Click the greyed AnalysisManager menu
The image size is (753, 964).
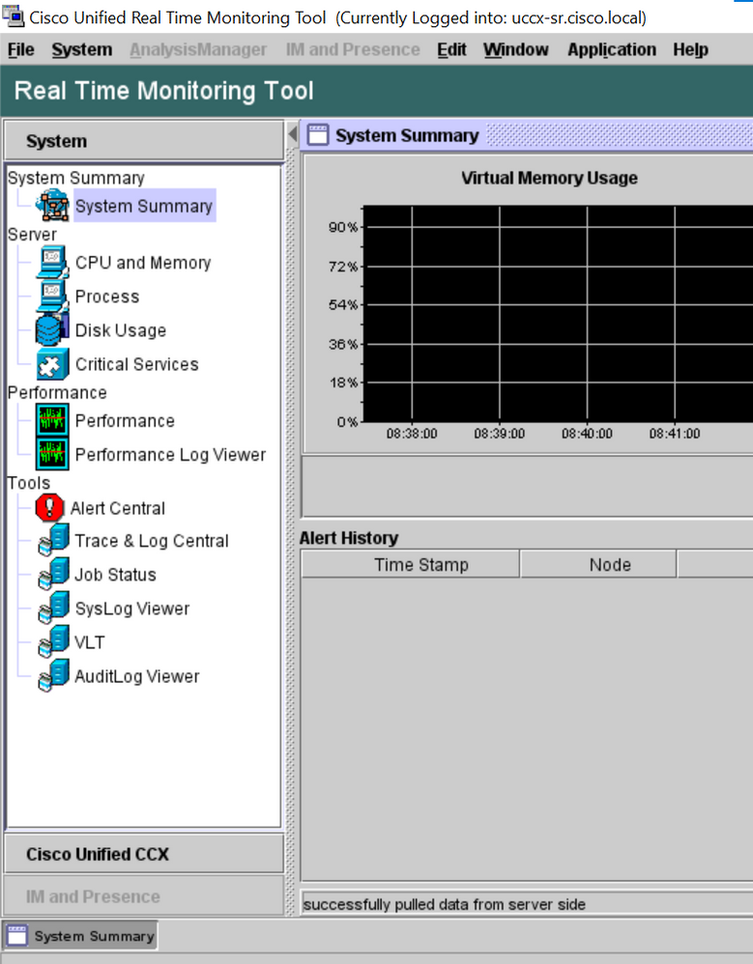pyautogui.click(x=198, y=50)
